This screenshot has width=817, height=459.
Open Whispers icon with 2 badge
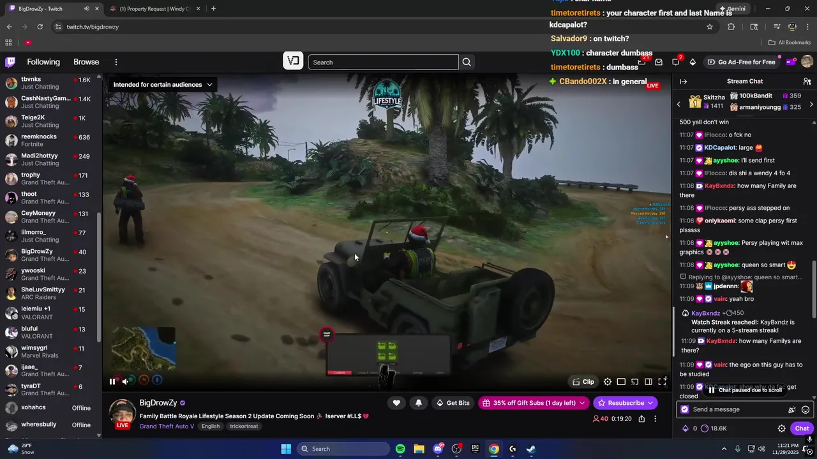[676, 62]
